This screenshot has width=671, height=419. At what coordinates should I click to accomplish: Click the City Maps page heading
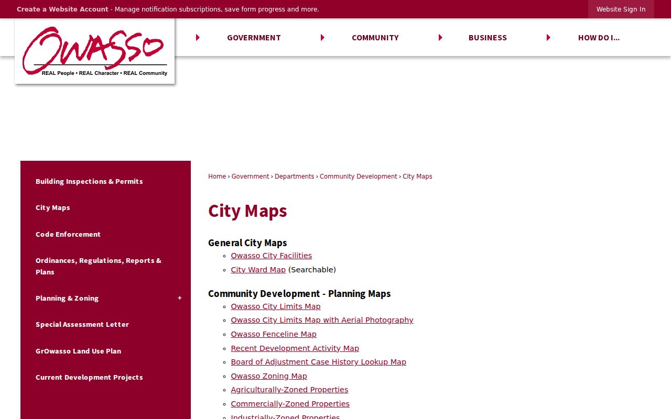(247, 211)
